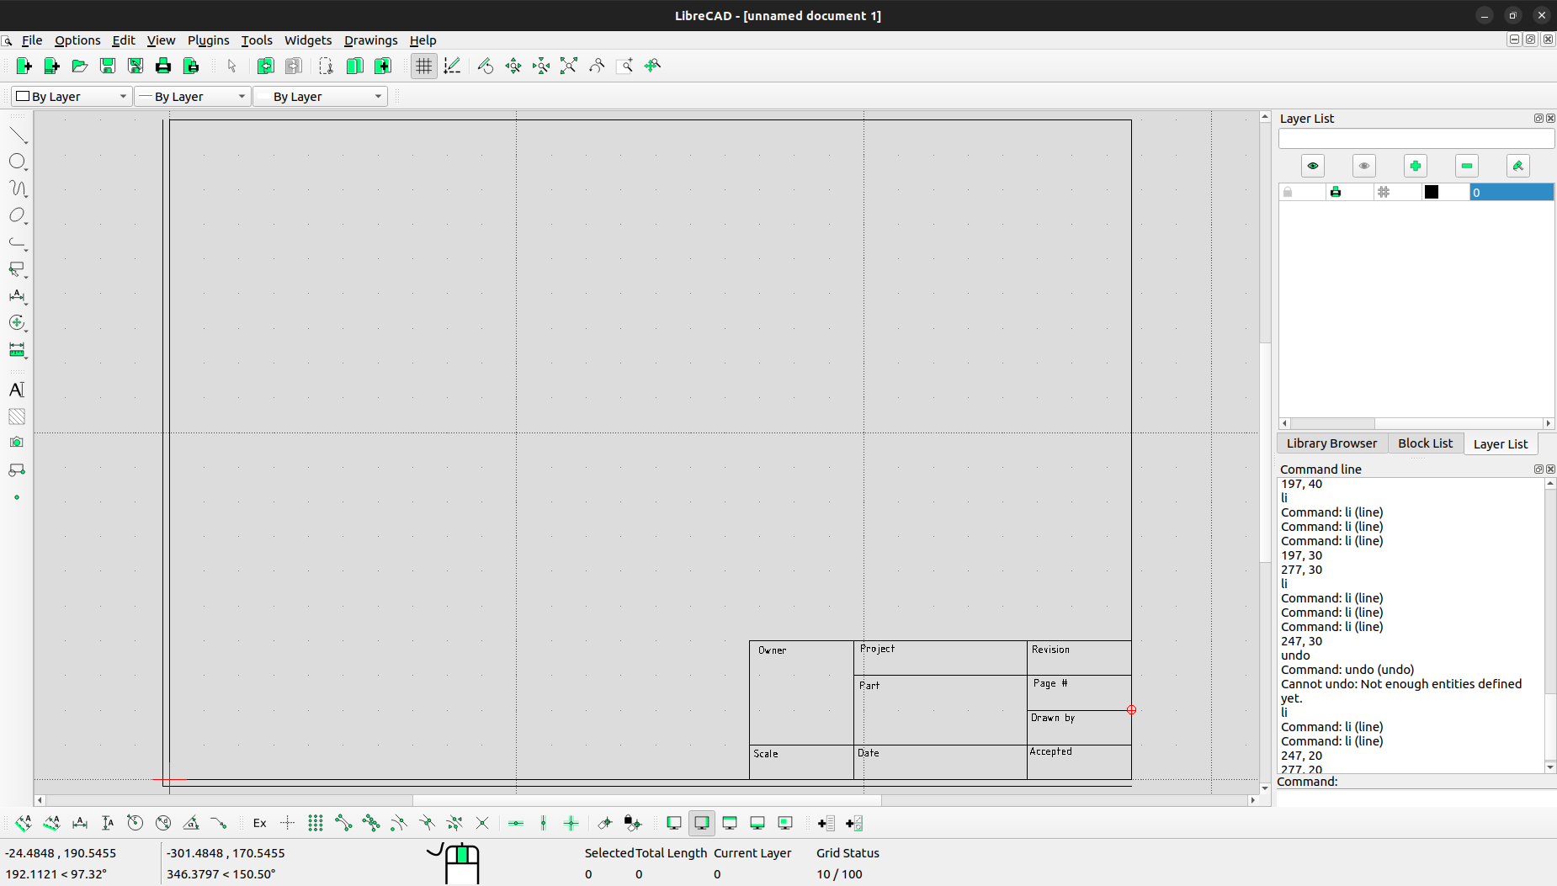Click the Save As icon

pos(135,66)
